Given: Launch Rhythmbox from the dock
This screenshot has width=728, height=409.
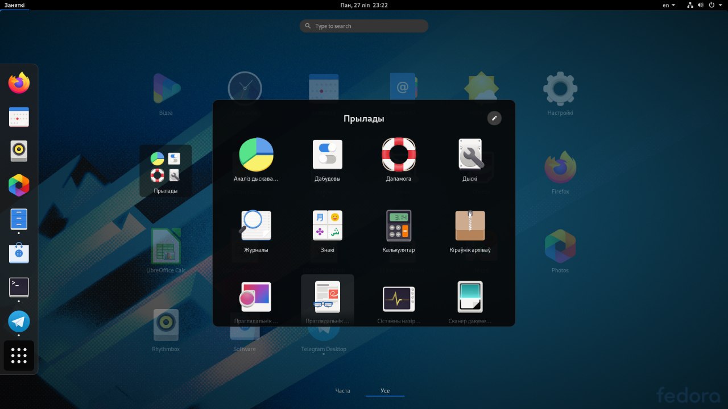Looking at the screenshot, I should [19, 151].
